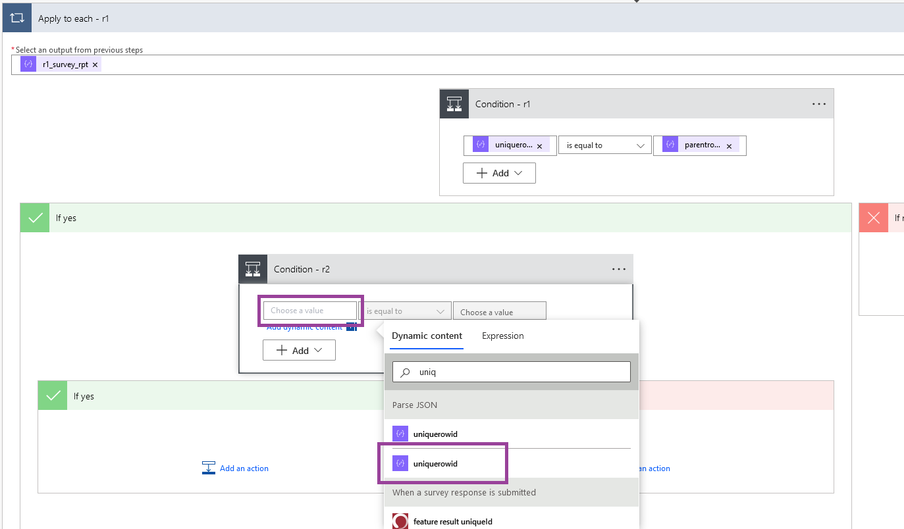Screen dimensions: 904x529
Task: Click the red X on the If no branch
Action: pos(873,217)
